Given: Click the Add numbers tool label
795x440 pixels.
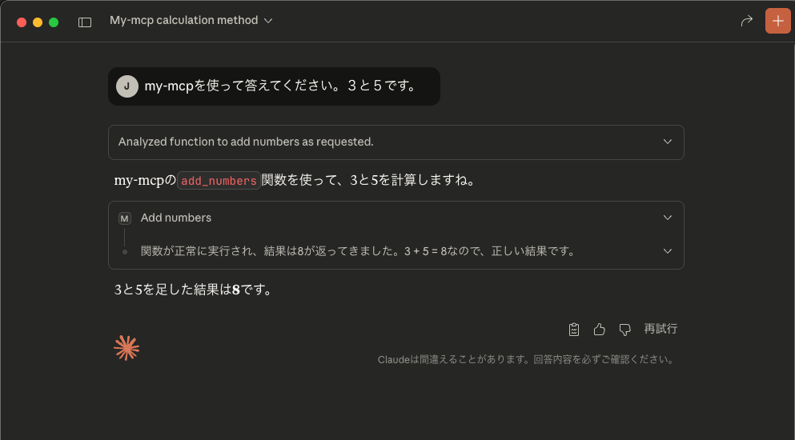Looking at the screenshot, I should click(x=176, y=218).
